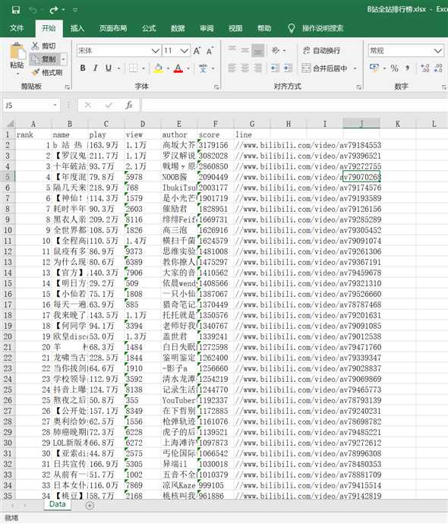Click the phonetic guide (文) icon
448x524 pixels.
pos(203,68)
